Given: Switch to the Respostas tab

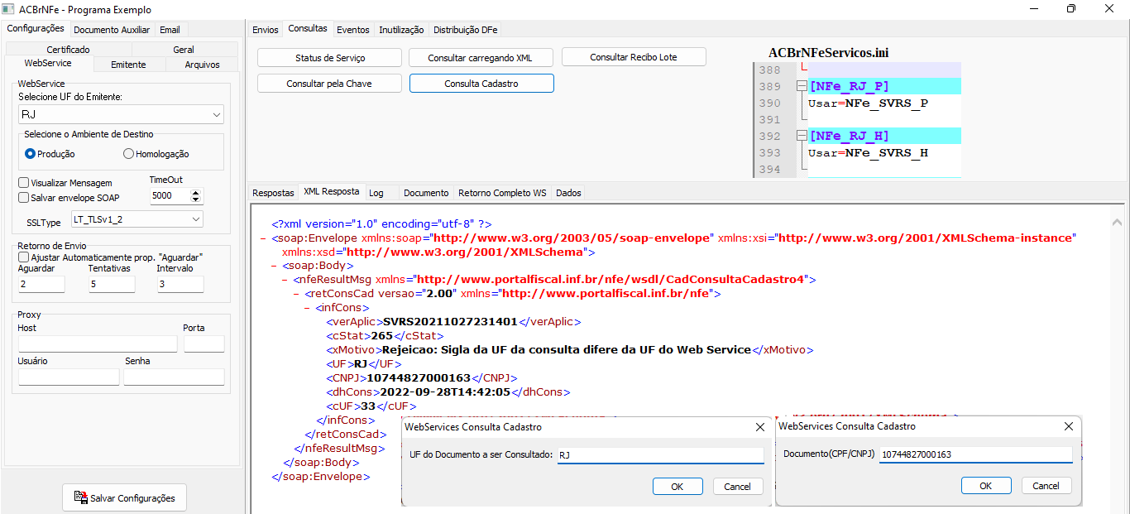Looking at the screenshot, I should pos(273,193).
